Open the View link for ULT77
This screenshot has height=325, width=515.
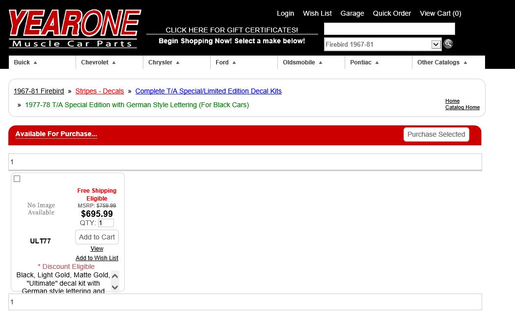pos(97,249)
